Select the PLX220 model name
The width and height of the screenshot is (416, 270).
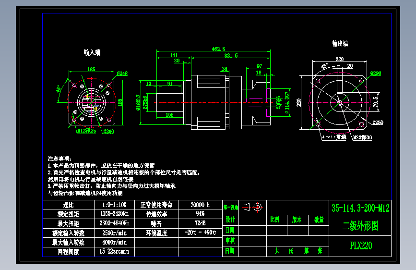coord(361,245)
